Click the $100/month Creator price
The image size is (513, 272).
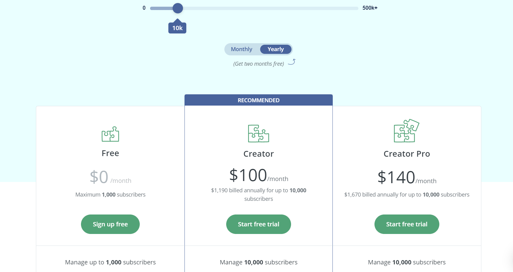[258, 176]
